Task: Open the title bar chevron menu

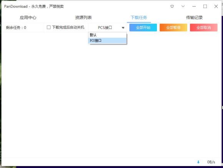Action: tap(183, 7)
